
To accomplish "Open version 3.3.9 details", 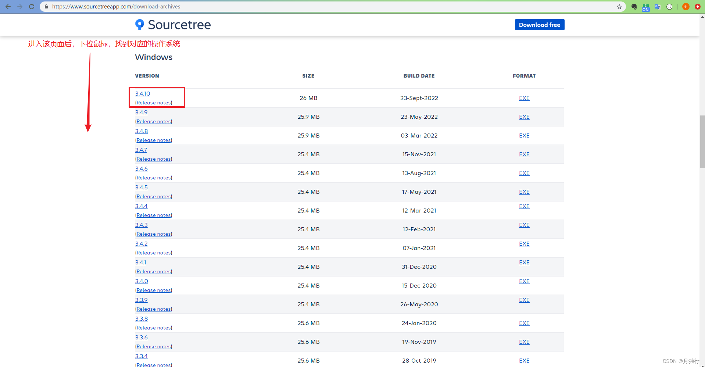I will point(141,300).
